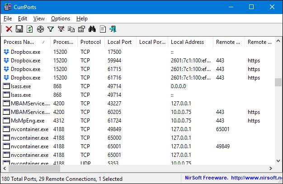Image resolution: width=283 pixels, height=184 pixels.
Task: Select MBAMService row with port 60205
Action: pyautogui.click(x=138, y=112)
